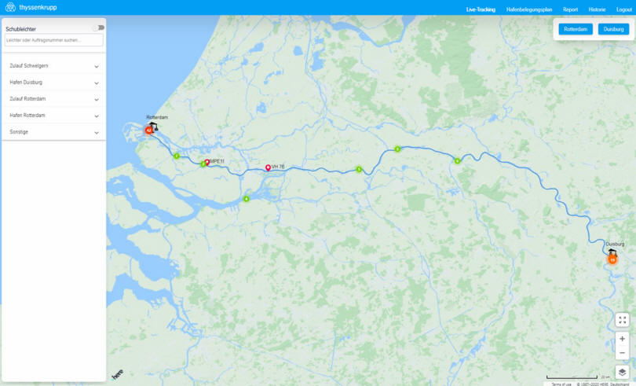
Task: Expand the Hafen Duisburg section
Action: (x=54, y=83)
